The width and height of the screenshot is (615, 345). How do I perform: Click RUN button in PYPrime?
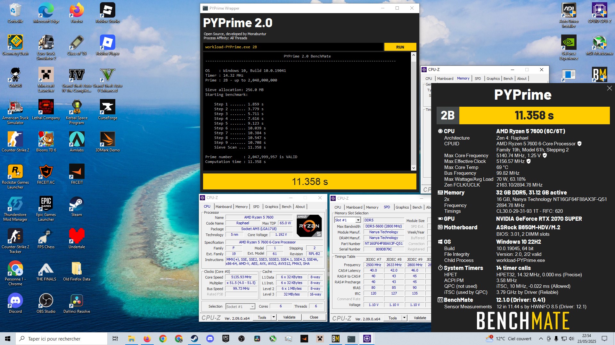pyautogui.click(x=400, y=47)
